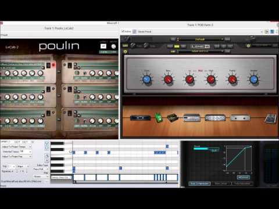Click the second tool icon beside piano keys

(47, 149)
